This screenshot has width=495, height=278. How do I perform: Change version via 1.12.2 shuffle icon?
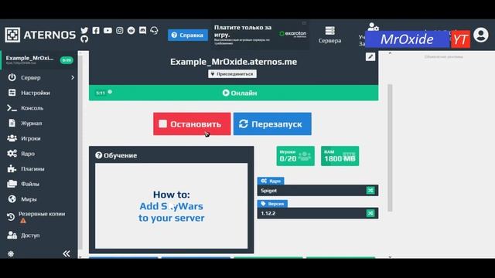coord(370,213)
